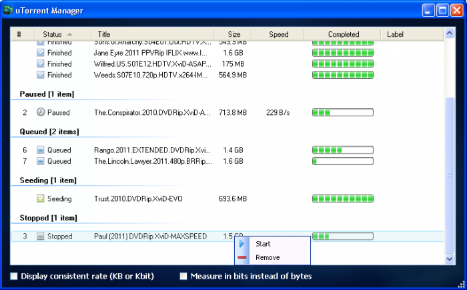Click the # column header
467x290 pixels.
coord(23,34)
